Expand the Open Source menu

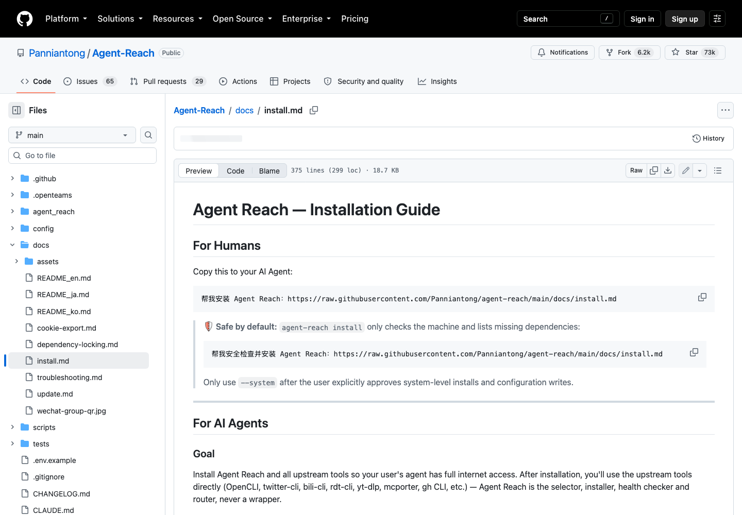tap(242, 19)
